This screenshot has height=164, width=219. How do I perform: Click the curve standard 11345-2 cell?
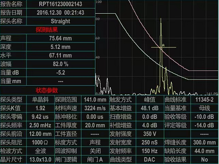pos(205,100)
